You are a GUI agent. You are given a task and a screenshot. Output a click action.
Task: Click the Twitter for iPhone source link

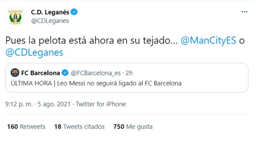click(101, 104)
